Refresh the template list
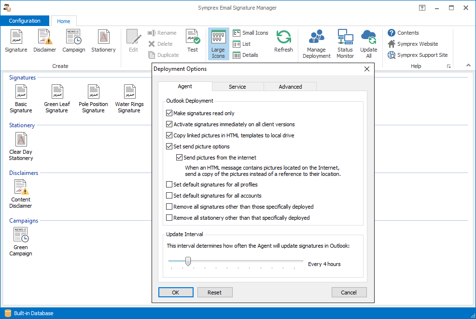476x319 pixels. click(x=283, y=41)
